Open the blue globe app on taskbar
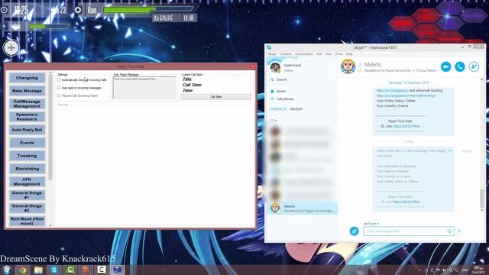Image resolution: width=489 pixels, height=275 pixels. (x=117, y=270)
